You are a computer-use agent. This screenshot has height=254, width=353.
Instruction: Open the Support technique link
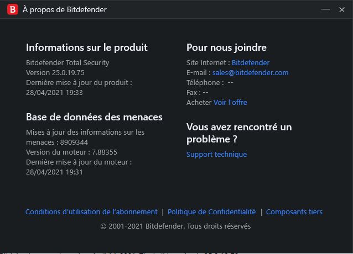216,155
